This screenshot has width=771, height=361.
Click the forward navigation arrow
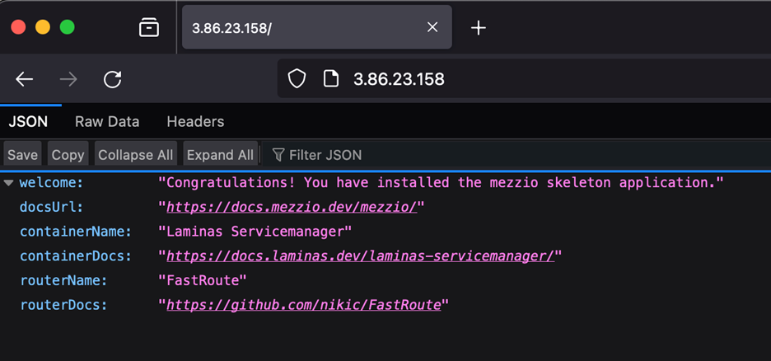68,79
